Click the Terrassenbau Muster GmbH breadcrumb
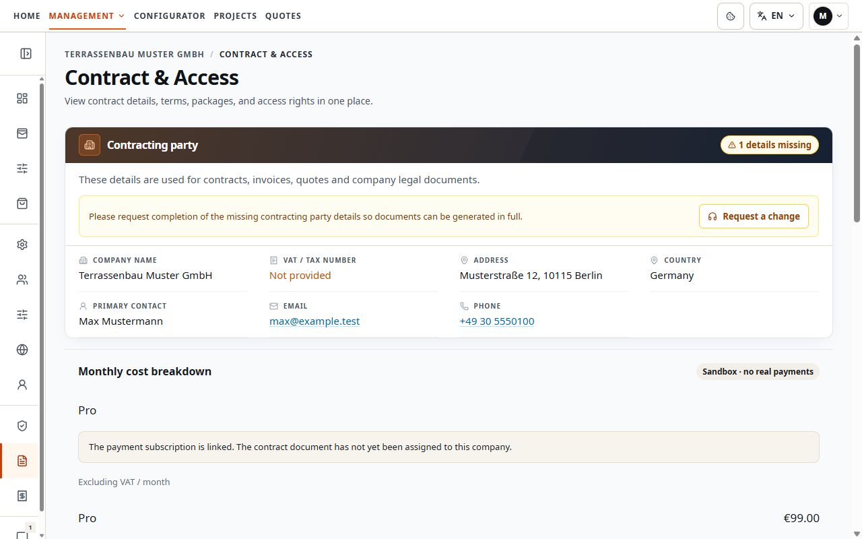This screenshot has width=862, height=539. coord(135,54)
